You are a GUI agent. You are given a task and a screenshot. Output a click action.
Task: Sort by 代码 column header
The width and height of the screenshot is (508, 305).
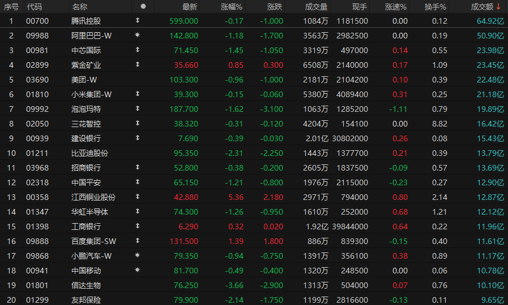(35, 7)
